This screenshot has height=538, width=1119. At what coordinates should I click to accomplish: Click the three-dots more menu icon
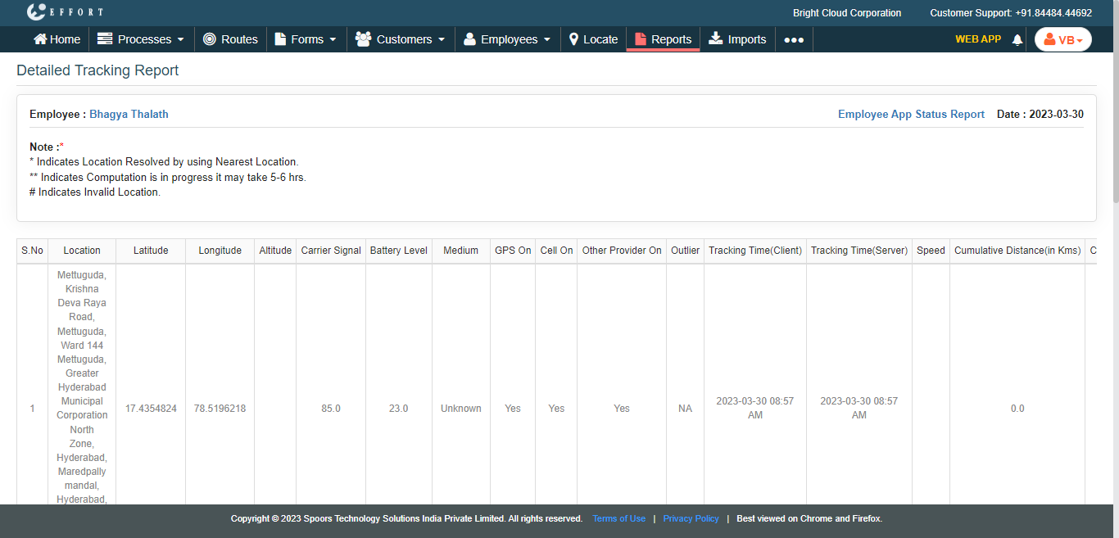(x=794, y=39)
